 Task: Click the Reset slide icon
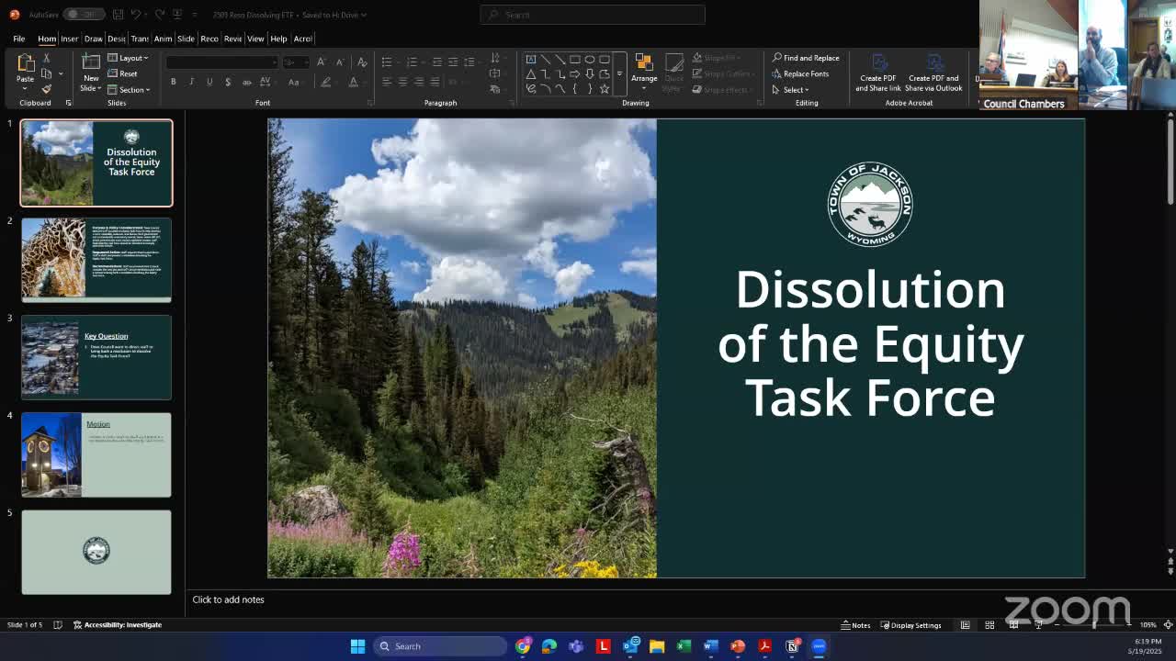pos(123,73)
